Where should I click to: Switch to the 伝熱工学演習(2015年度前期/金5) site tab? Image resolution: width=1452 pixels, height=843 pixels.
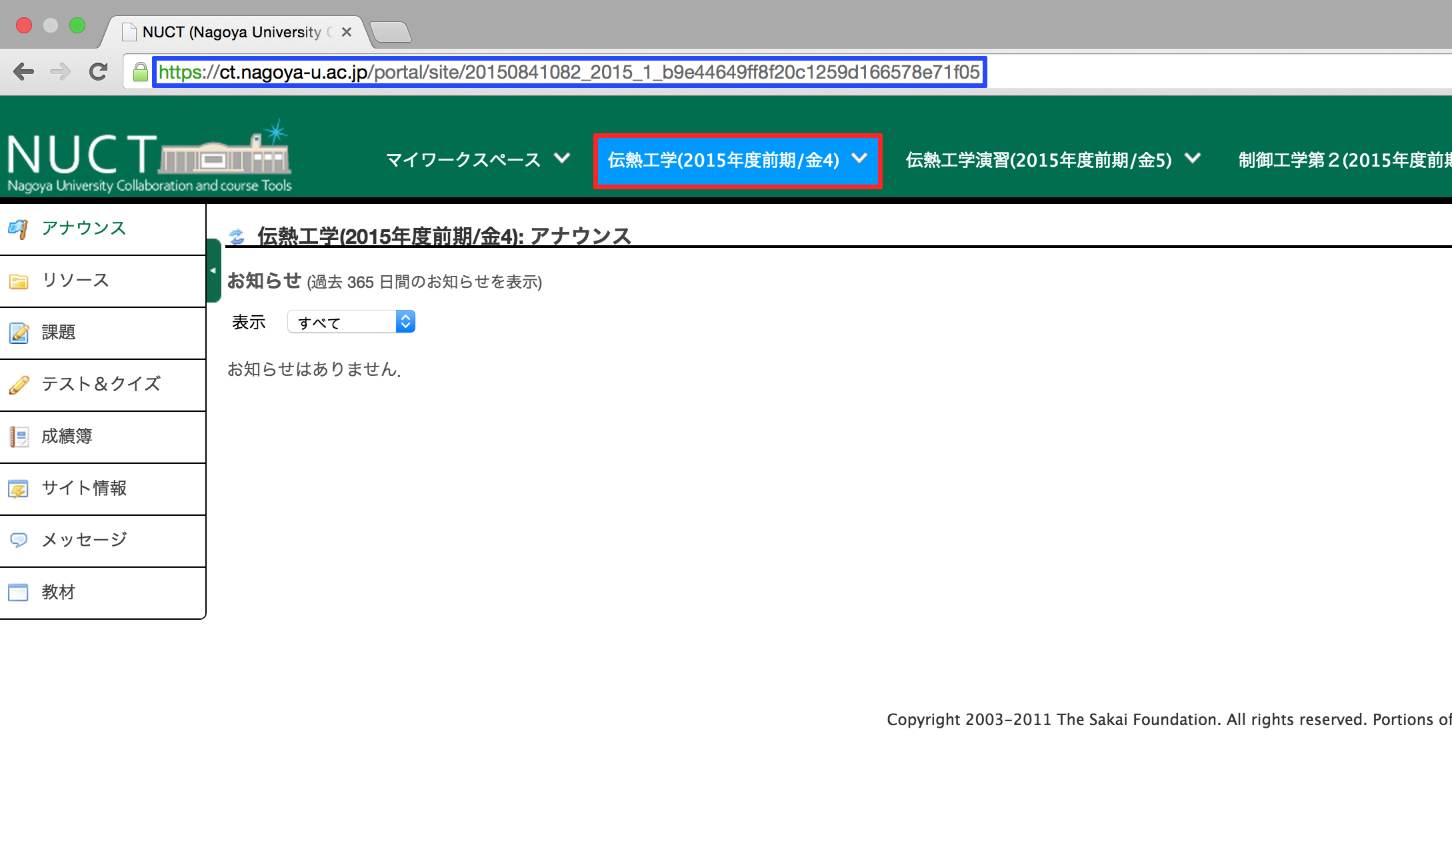[1038, 160]
